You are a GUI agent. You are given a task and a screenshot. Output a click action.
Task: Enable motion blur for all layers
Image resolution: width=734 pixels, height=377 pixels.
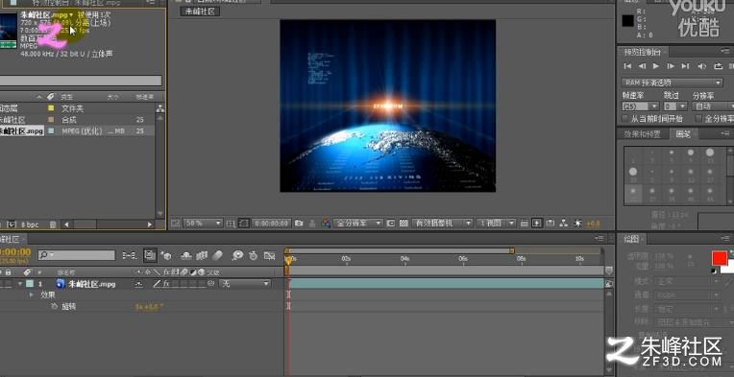tap(217, 255)
